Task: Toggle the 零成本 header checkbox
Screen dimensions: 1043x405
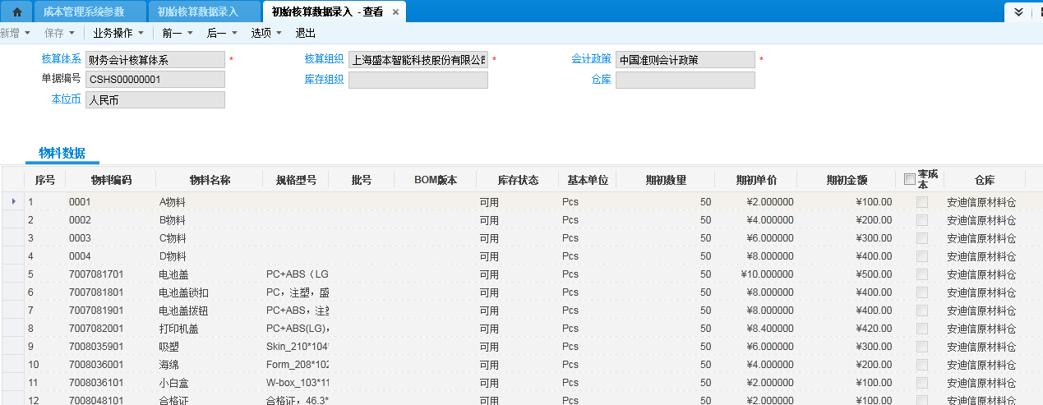Action: point(909,179)
